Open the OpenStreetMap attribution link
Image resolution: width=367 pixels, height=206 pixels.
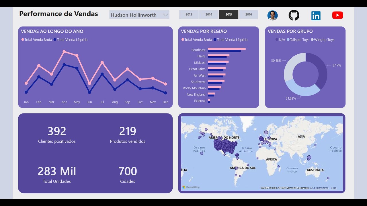(319, 188)
